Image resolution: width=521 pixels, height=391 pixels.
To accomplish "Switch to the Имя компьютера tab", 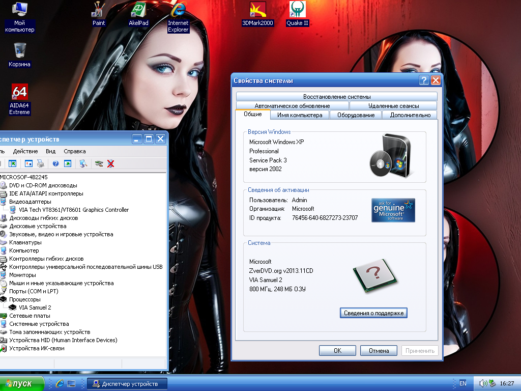I will 299,115.
